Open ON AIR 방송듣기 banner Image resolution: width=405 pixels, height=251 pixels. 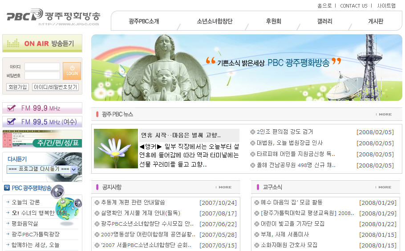[42, 43]
